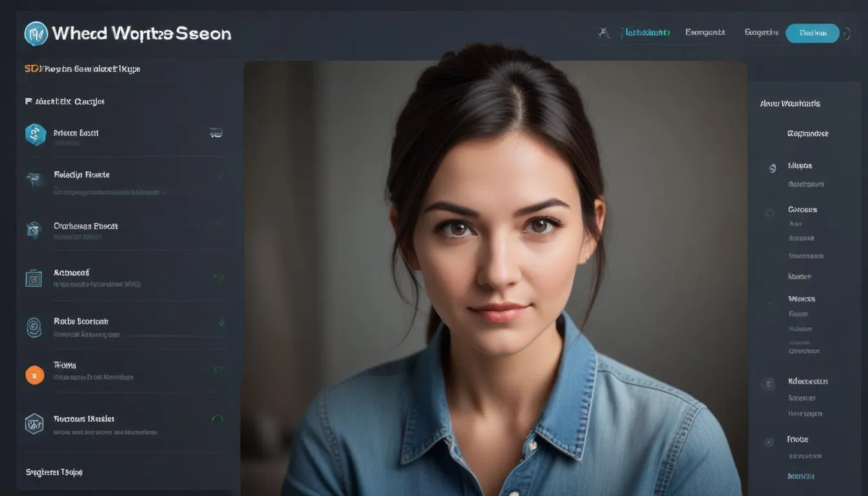
Task: Click the teal circular logo in the header
Action: point(36,34)
